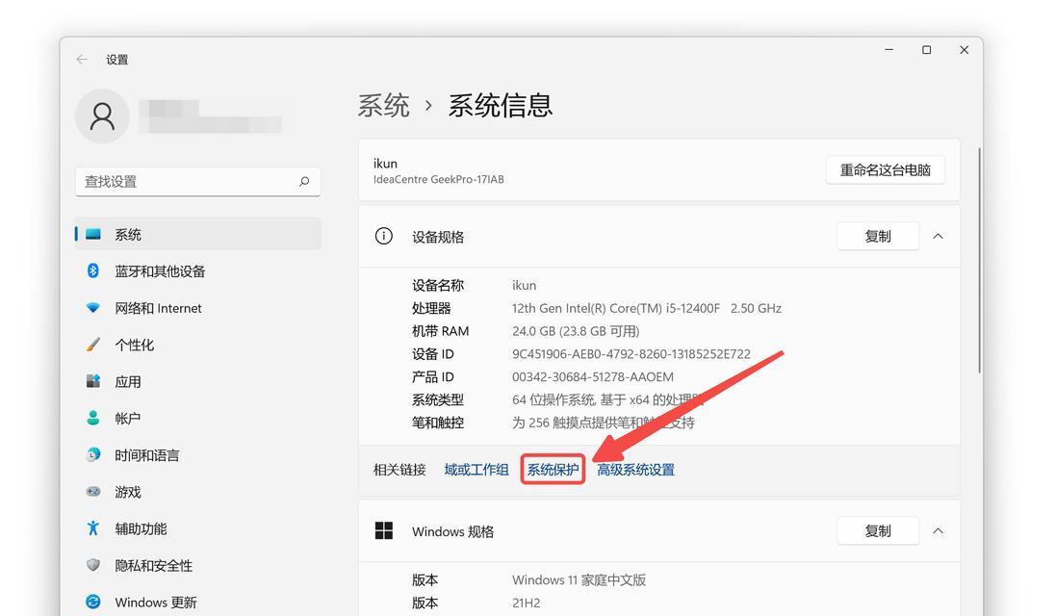Click the 辅助功能 accessibility icon
The image size is (1055, 616).
(92, 527)
